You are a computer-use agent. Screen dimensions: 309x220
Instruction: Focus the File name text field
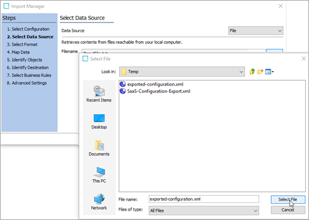[204, 199]
